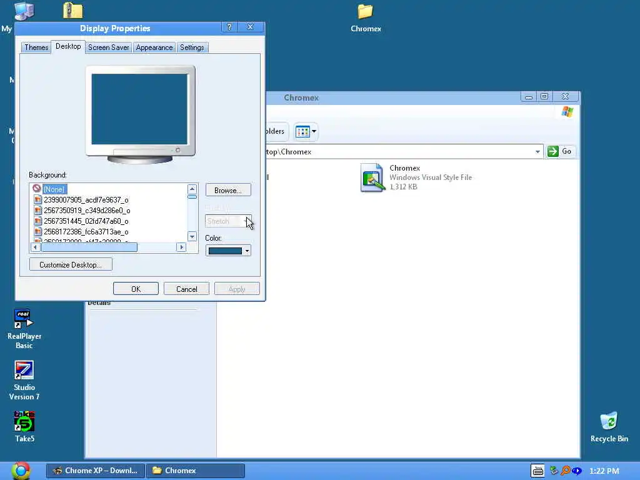
Task: Select the Desktop tab
Action: (x=68, y=46)
